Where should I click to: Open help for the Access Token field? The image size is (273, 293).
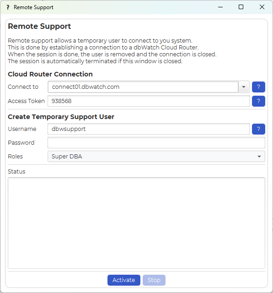pyautogui.click(x=258, y=101)
